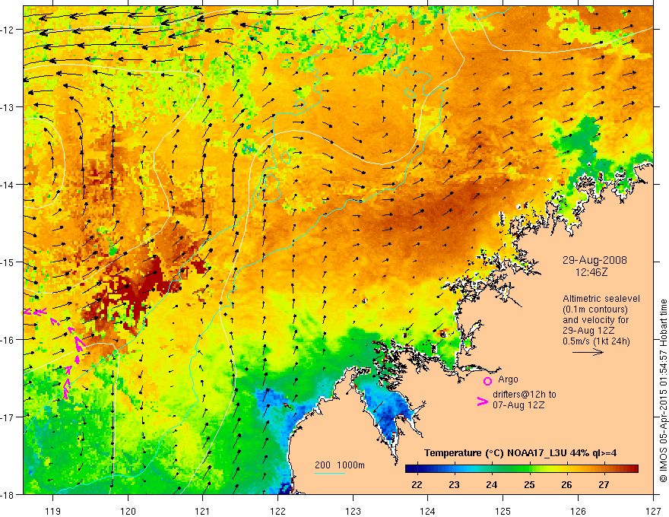This screenshot has width=669, height=517.
Task: Click the '07-Aug 12Z' legend text
Action: click(518, 404)
